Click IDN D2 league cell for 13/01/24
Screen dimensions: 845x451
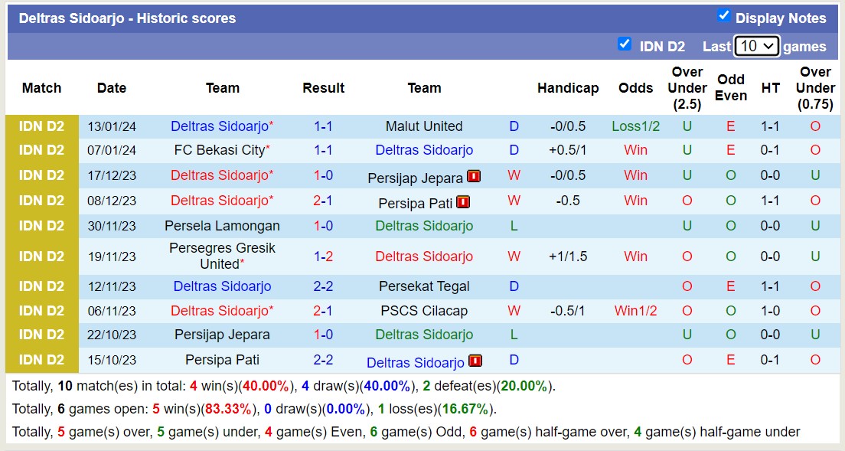pyautogui.click(x=42, y=126)
